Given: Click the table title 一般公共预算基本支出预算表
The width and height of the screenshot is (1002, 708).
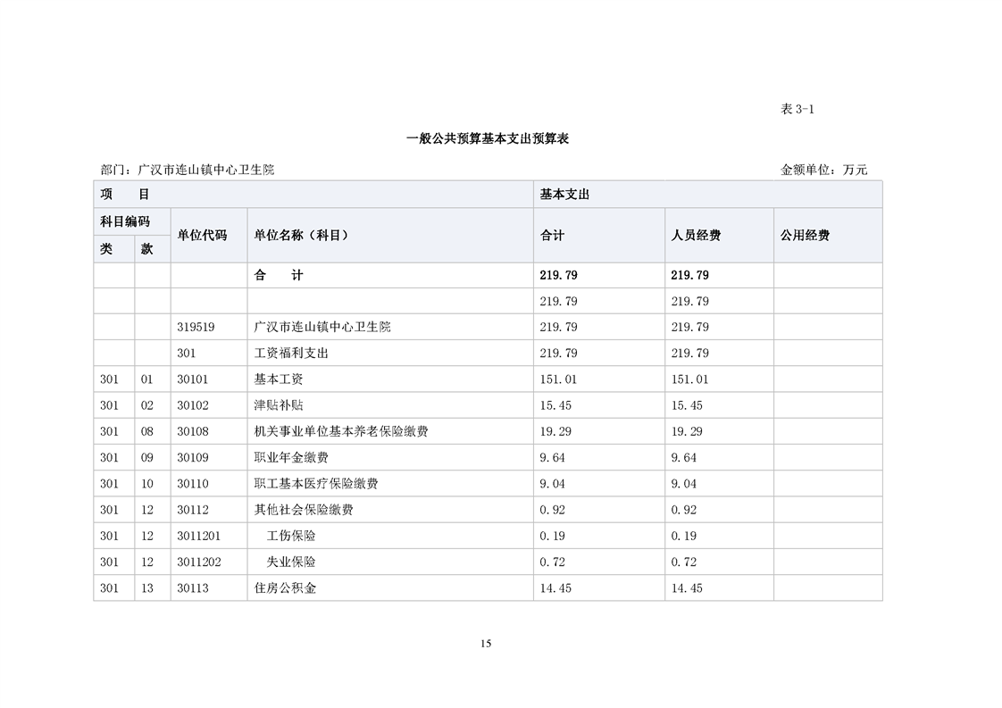Looking at the screenshot, I should point(488,138).
